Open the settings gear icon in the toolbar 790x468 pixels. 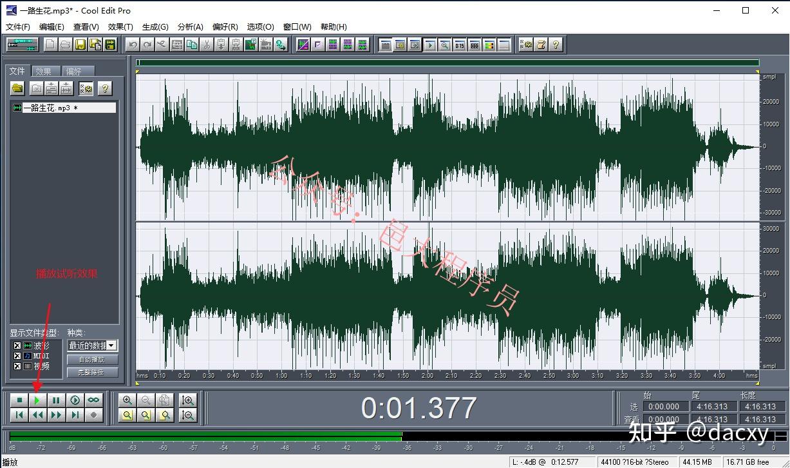[x=526, y=44]
